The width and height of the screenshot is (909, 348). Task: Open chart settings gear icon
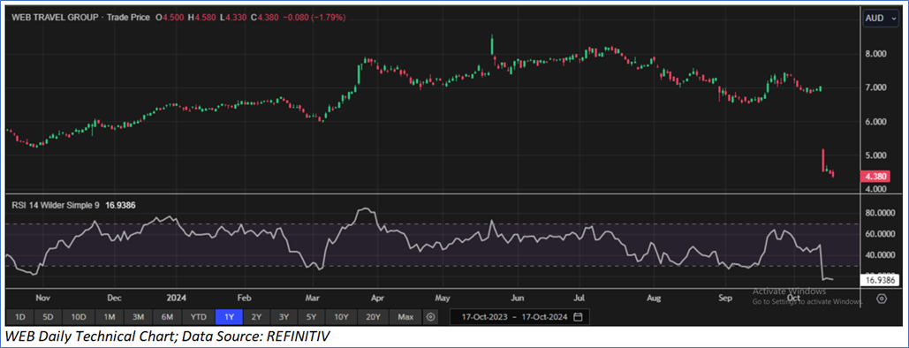coord(882,299)
